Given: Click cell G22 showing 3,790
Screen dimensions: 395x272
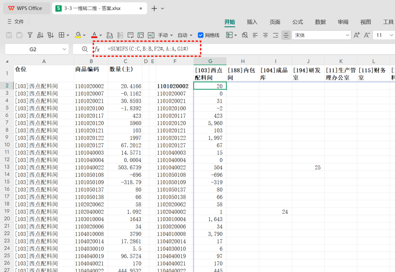Looking at the screenshot, I should pyautogui.click(x=210, y=234).
